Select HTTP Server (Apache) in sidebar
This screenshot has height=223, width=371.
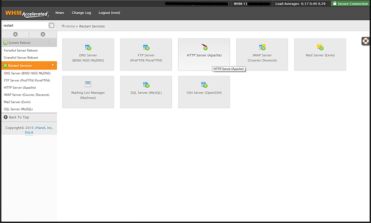pos(20,88)
